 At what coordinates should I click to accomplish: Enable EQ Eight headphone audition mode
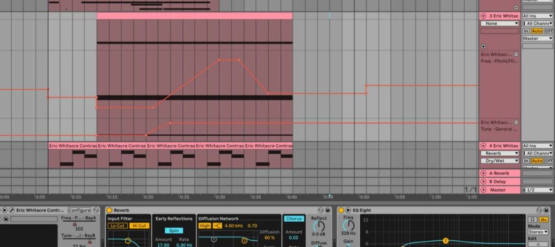(532, 219)
